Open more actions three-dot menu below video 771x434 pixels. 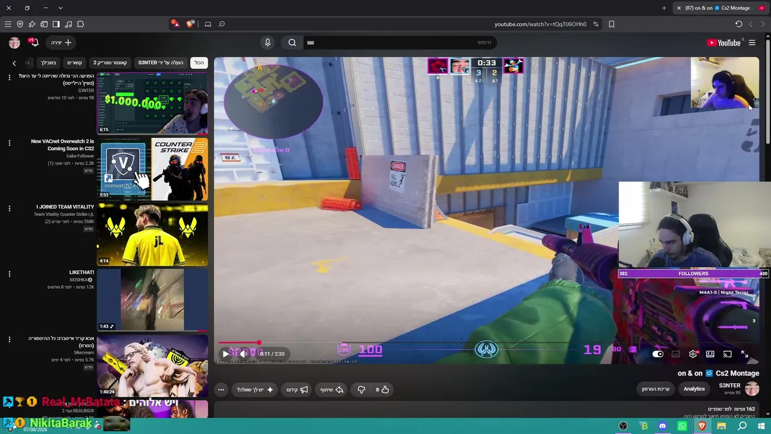221,389
